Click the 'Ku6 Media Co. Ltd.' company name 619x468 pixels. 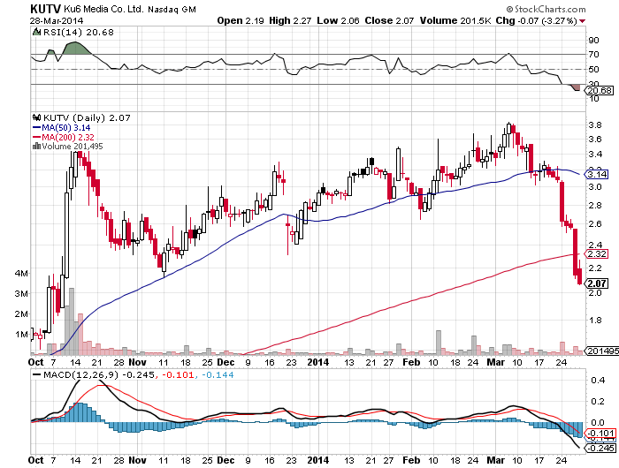coord(103,9)
